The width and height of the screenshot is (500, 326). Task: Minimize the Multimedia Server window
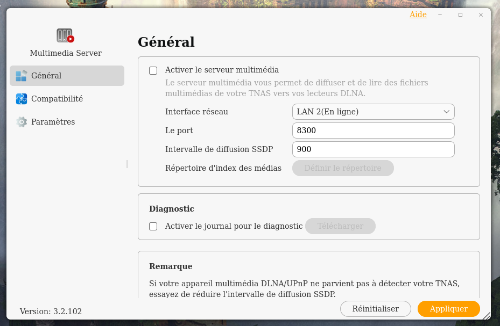(440, 15)
